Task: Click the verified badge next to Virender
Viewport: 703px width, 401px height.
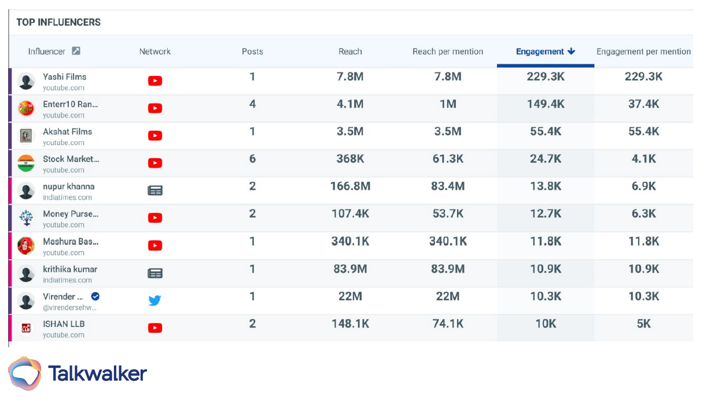Action: pyautogui.click(x=95, y=296)
